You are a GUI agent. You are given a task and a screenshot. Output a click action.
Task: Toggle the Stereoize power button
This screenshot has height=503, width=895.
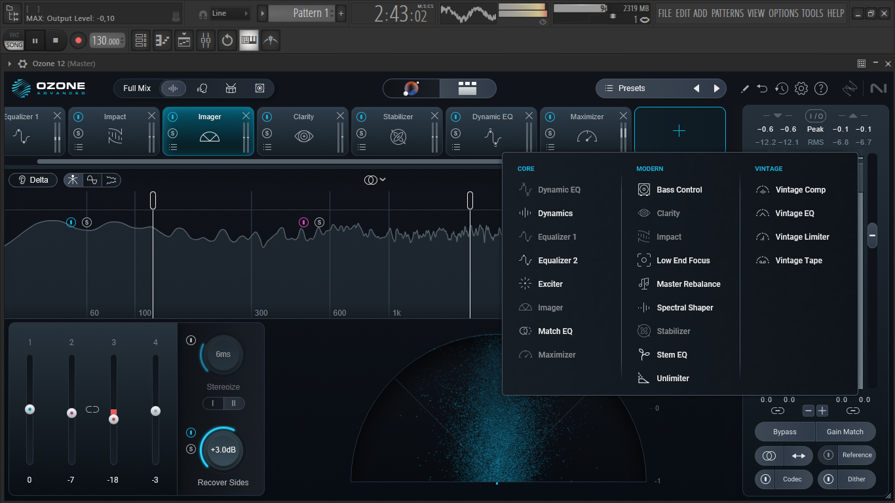(191, 340)
